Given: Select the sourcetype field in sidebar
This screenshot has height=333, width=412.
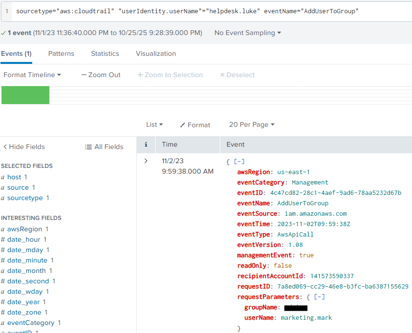Looking at the screenshot, I should click(x=25, y=198).
